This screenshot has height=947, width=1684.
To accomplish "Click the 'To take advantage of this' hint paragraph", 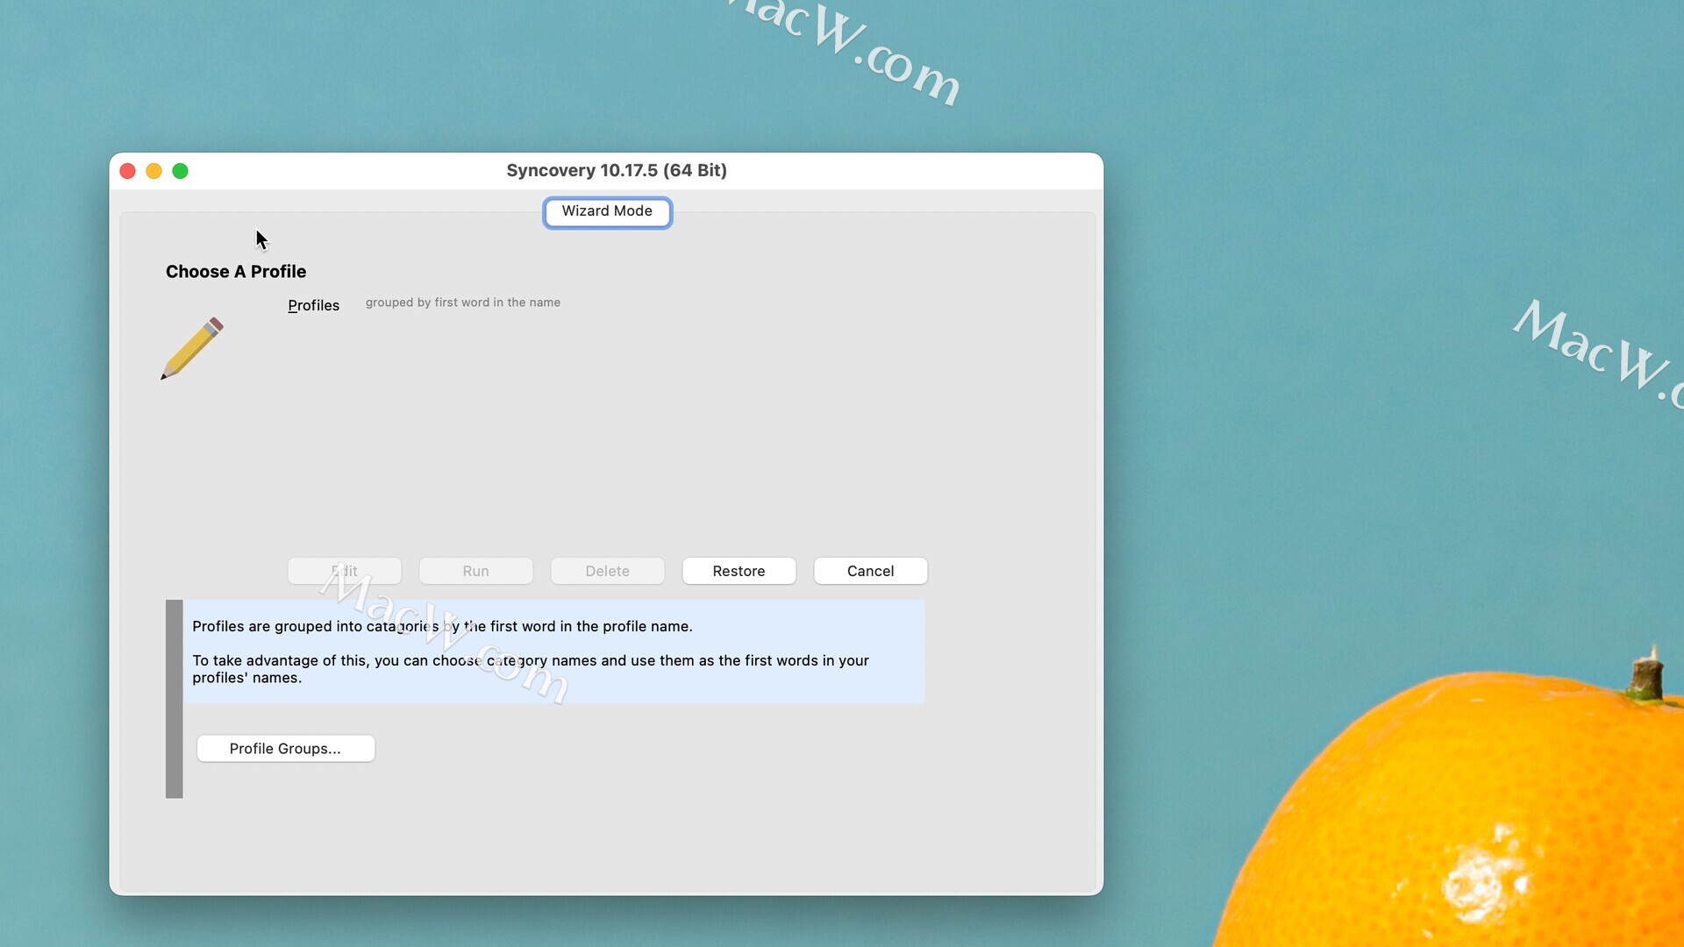I will point(531,669).
